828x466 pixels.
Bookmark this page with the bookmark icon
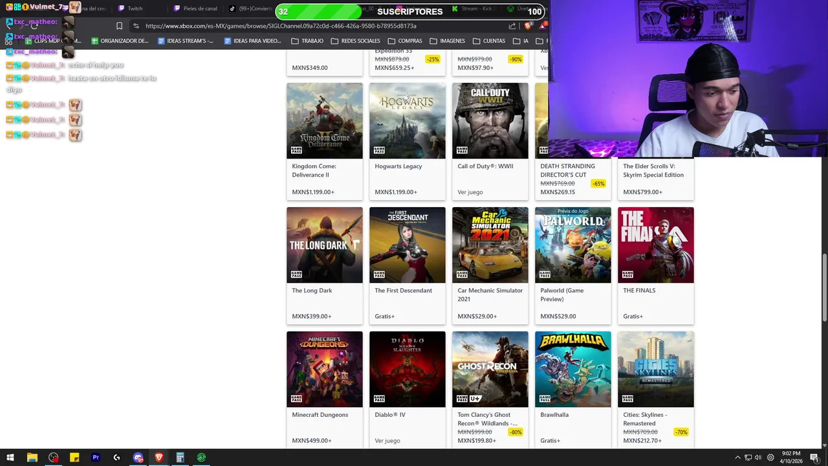coord(119,26)
